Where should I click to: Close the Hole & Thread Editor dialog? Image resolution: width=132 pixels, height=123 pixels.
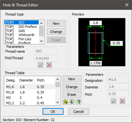(x=127, y=5)
